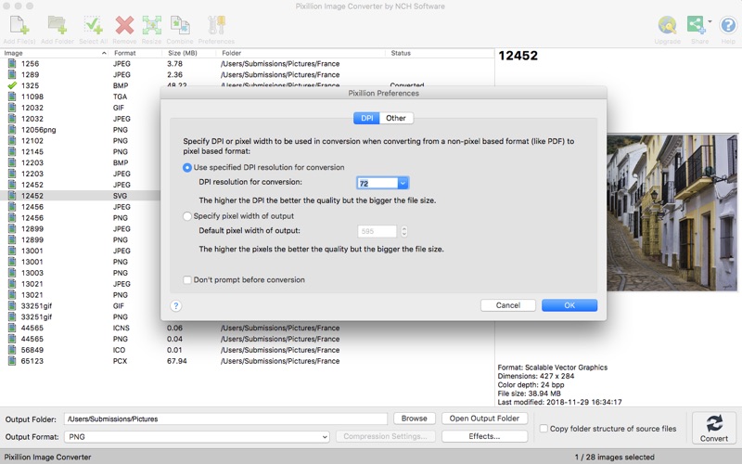Sort by the Format column header
Viewport: 742px width, 464px height.
[x=135, y=53]
